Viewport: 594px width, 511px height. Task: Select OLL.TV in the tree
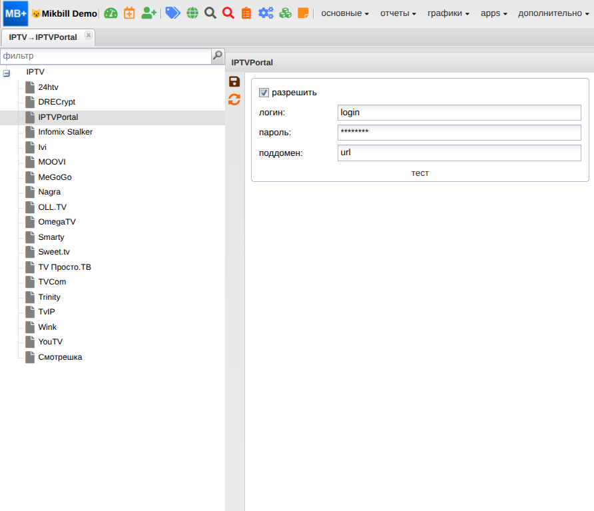pyautogui.click(x=53, y=207)
